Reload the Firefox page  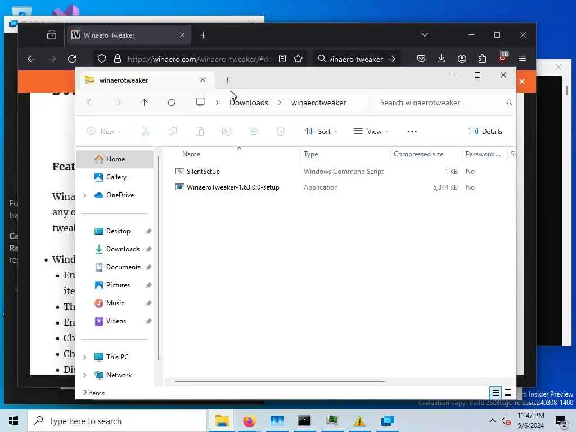pos(72,58)
